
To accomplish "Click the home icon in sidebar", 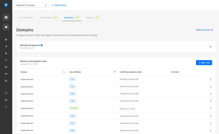I will tap(6, 39).
